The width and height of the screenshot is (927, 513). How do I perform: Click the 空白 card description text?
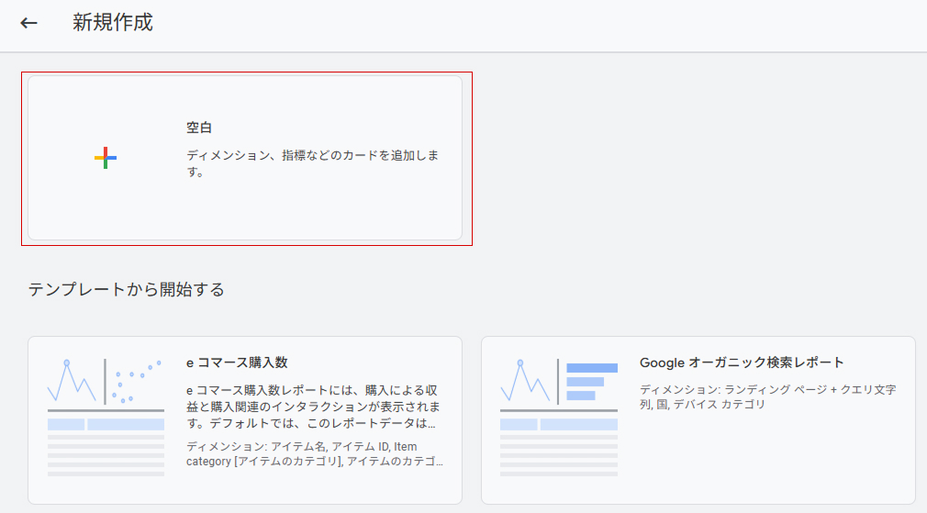click(x=312, y=163)
